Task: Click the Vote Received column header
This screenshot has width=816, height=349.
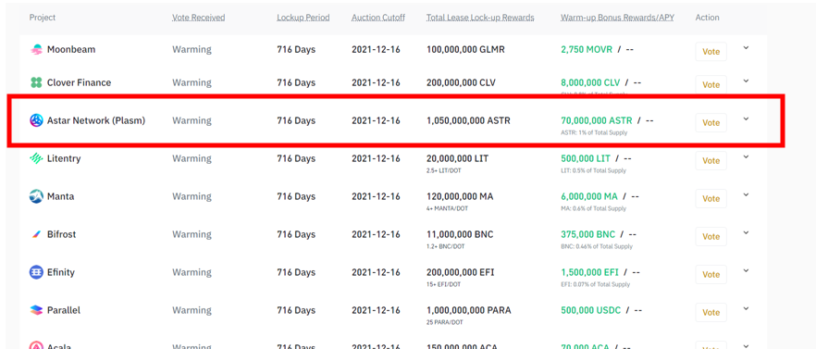Action: coord(199,18)
